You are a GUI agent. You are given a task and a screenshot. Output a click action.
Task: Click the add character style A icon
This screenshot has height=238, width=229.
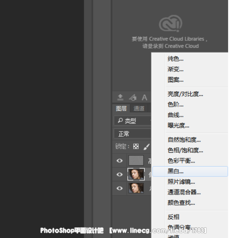click(144, 97)
